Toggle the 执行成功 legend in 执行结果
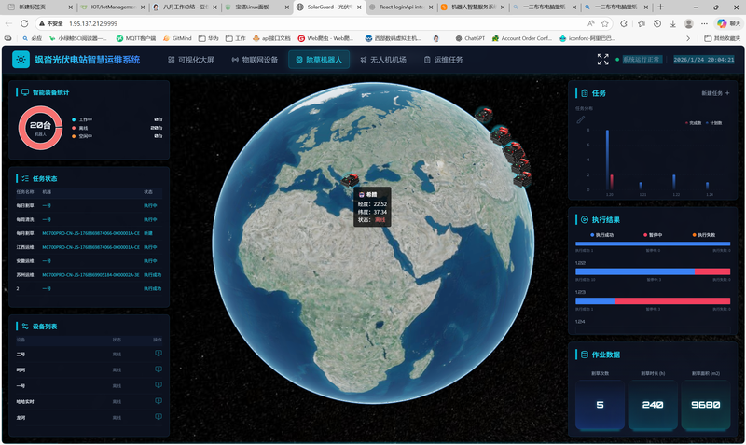This screenshot has width=746, height=445. (x=601, y=235)
